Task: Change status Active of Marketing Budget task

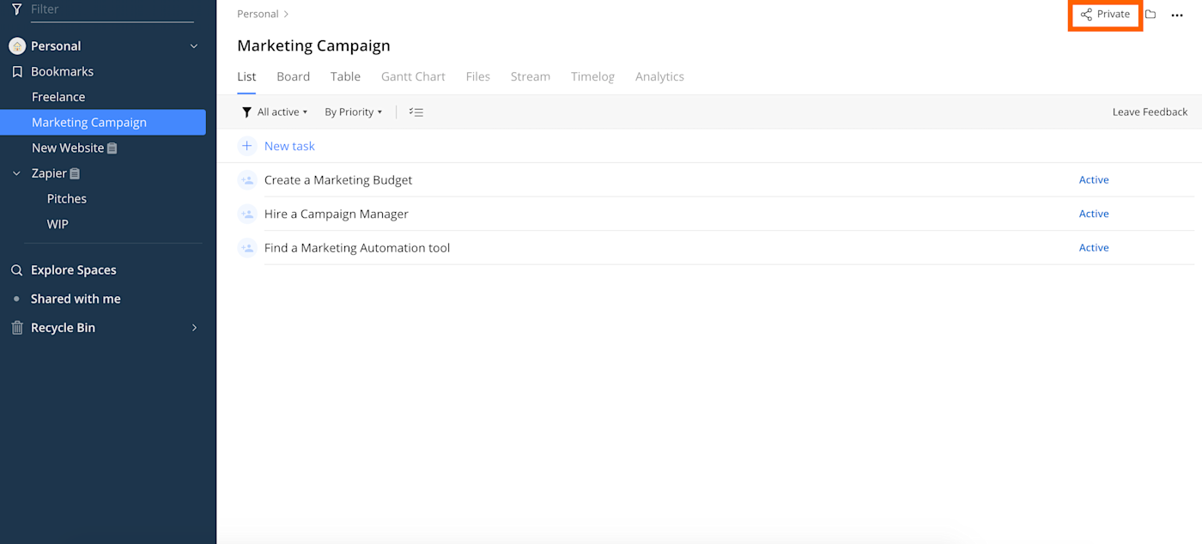Action: 1094,180
